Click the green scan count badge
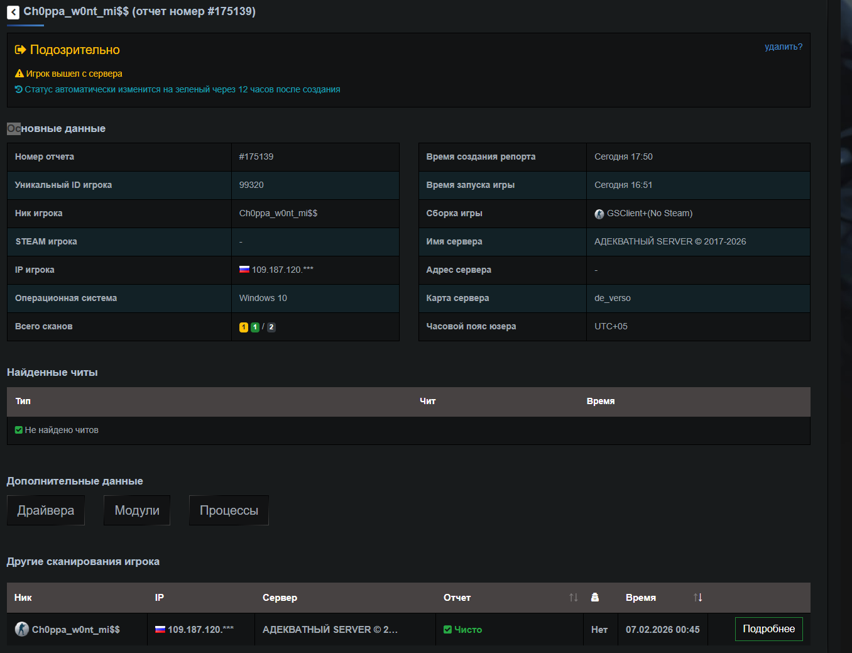Screen dimensions: 852x653 click(255, 327)
